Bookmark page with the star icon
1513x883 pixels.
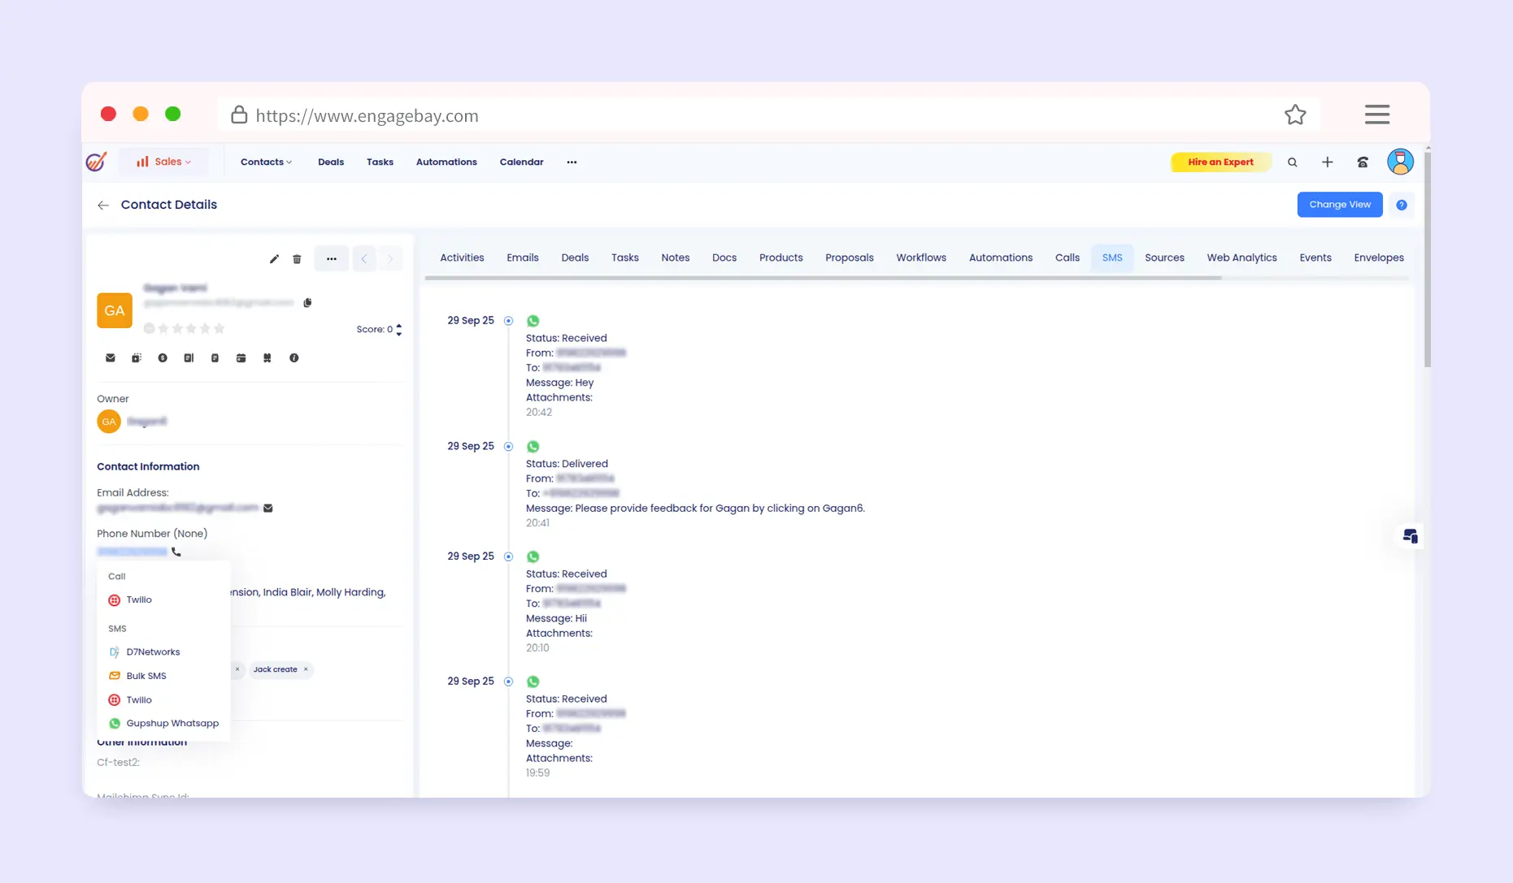point(1294,115)
